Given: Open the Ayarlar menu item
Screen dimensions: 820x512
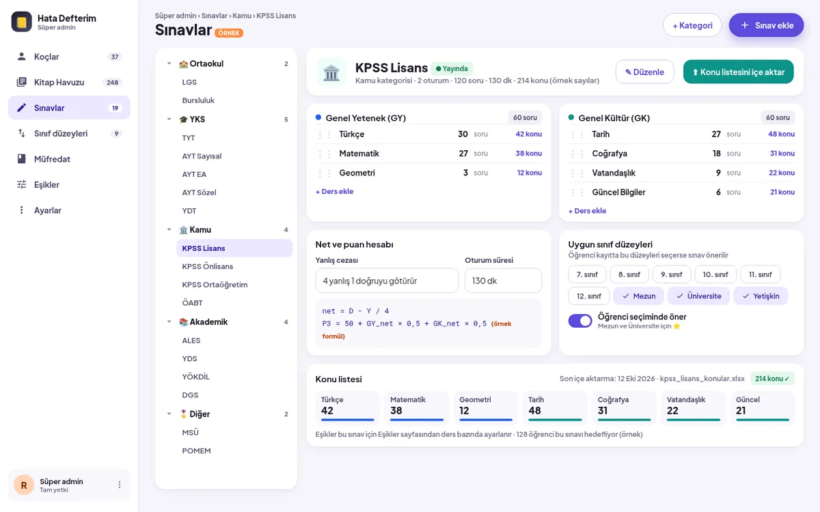Looking at the screenshot, I should (69, 210).
